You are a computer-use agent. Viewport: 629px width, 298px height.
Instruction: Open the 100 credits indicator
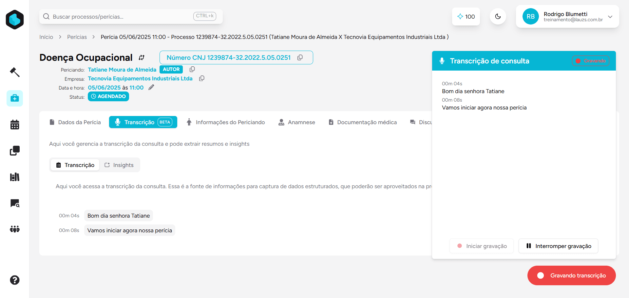click(x=466, y=17)
